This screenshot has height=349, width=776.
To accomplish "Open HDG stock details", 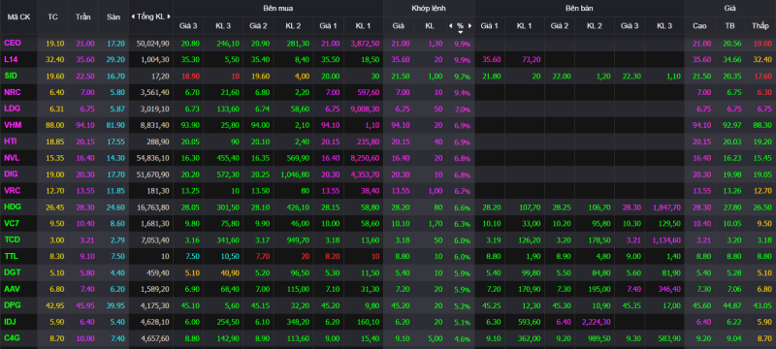I will (13, 206).
